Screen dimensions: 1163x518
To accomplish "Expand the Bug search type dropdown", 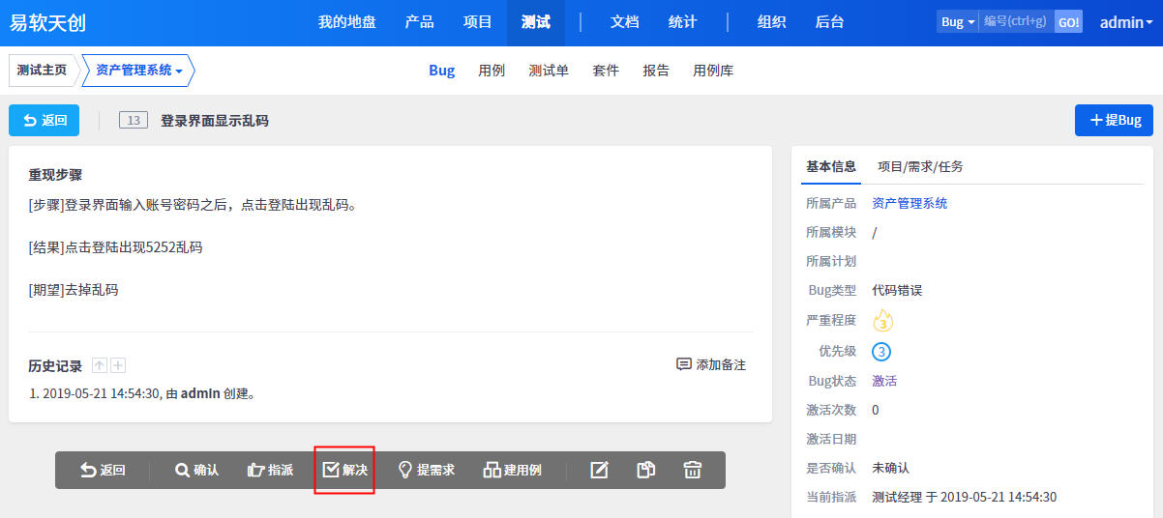I will click(x=957, y=22).
